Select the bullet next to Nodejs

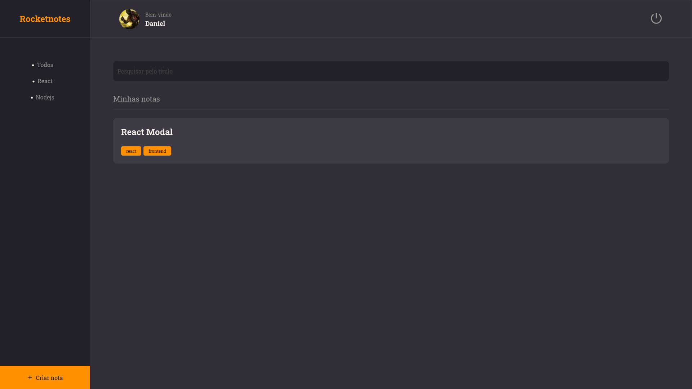[32, 98]
